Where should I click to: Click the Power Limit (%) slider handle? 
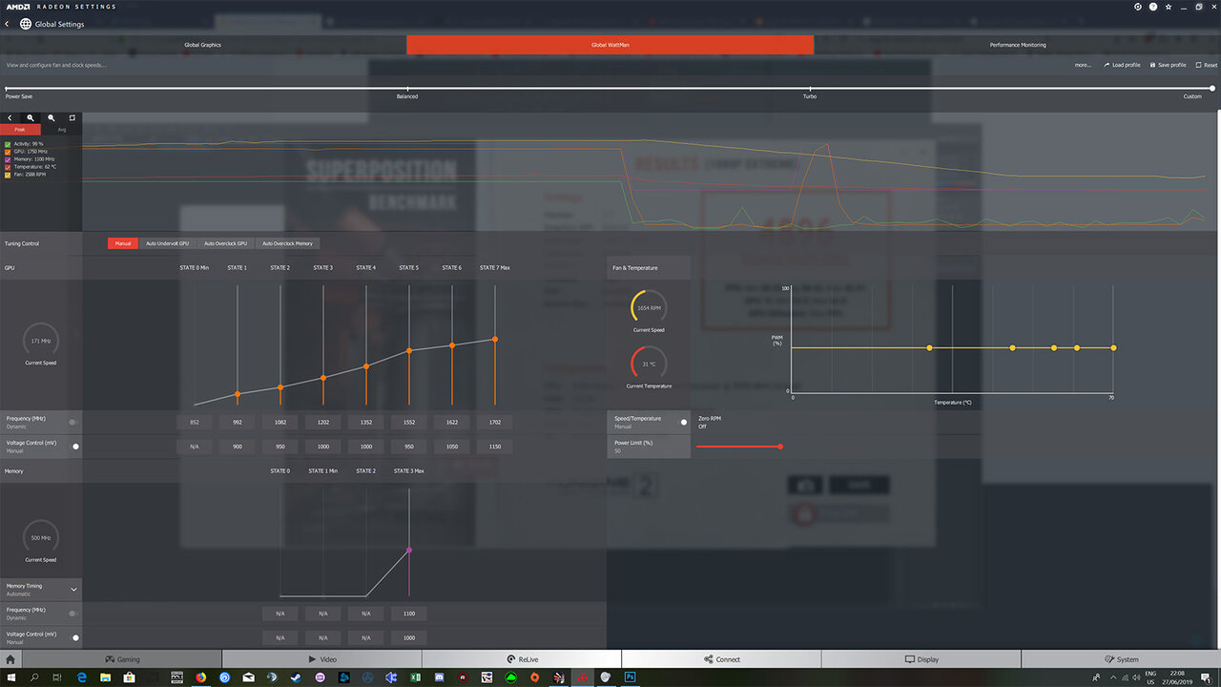(780, 446)
